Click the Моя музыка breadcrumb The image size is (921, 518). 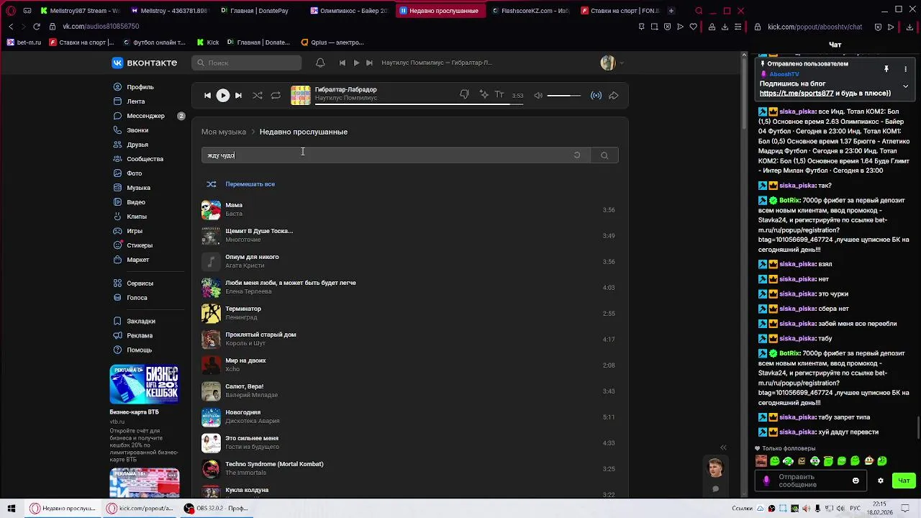pos(224,132)
